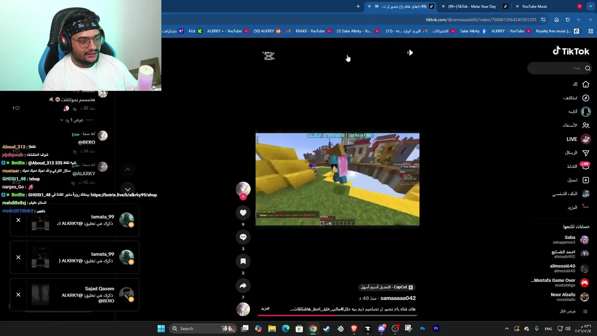The height and width of the screenshot is (336, 597).
Task: Share the video with the arrow icon
Action: pos(243,286)
